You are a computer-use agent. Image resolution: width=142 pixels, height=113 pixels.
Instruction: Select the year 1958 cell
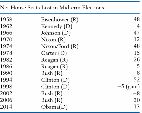click(x=6, y=20)
